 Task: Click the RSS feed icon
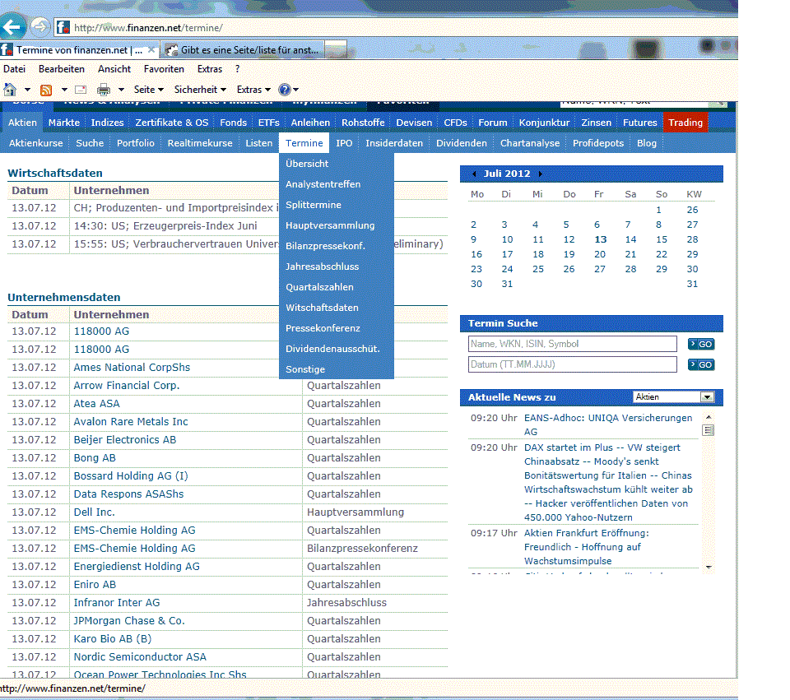click(46, 90)
